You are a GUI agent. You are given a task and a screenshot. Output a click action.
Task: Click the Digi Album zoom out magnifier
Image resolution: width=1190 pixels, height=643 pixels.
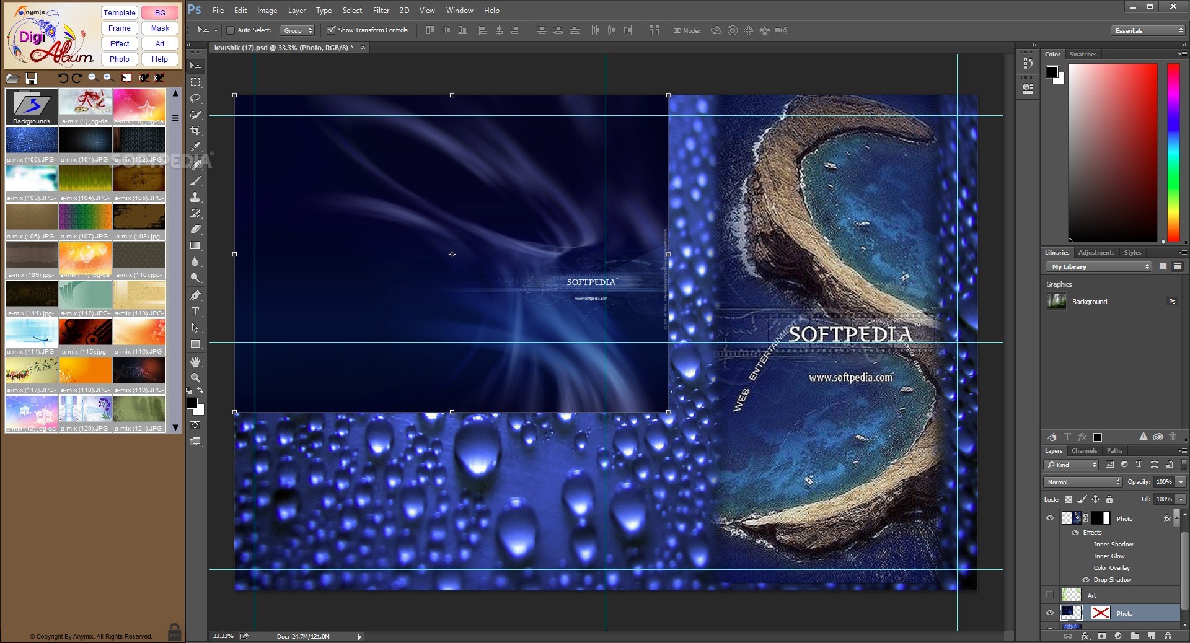click(92, 77)
